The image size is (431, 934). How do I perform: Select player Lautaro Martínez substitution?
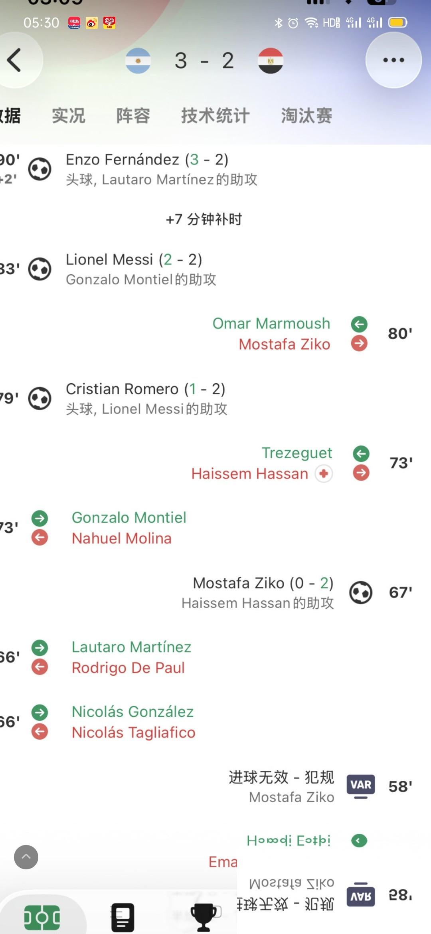point(131,647)
